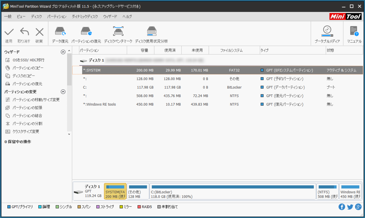
Task: Select パーティションの拡張 operation
Action: click(x=27, y=107)
